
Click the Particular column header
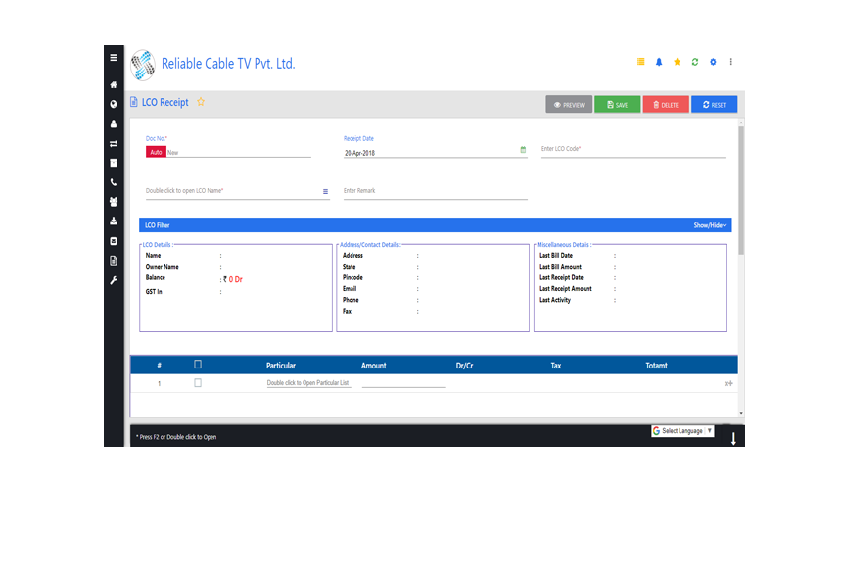(281, 366)
